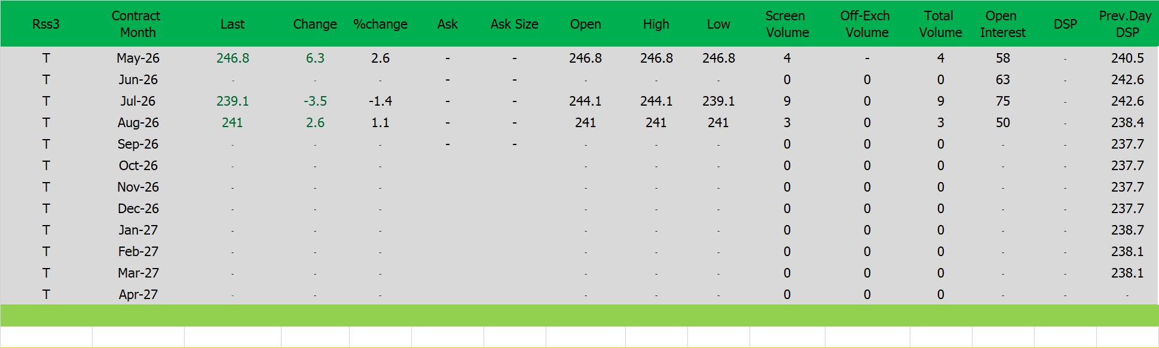Click the Off-Exch Volume column header
Viewport: 1159px width, 348px height.
[866, 24]
